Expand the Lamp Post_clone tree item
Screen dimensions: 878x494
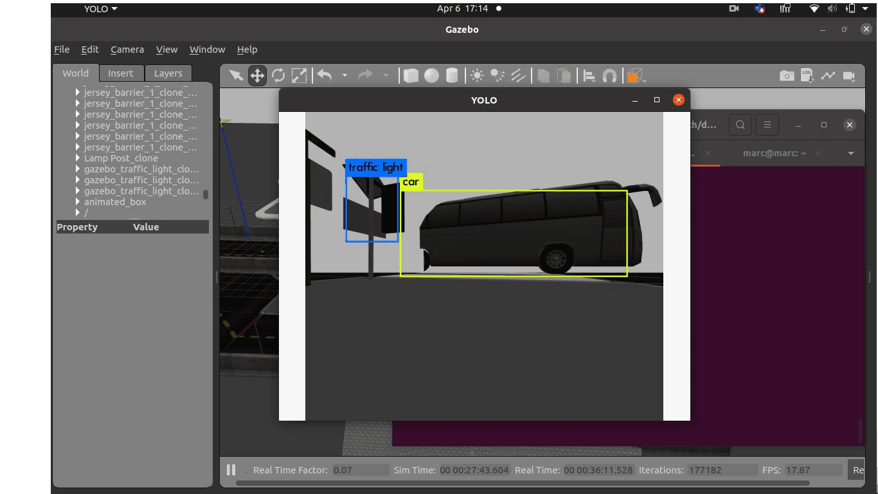(x=78, y=158)
